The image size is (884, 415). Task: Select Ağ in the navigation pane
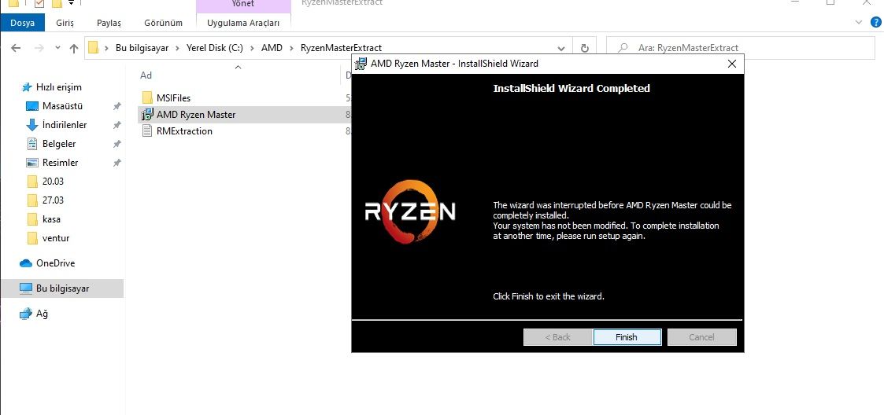(x=42, y=314)
